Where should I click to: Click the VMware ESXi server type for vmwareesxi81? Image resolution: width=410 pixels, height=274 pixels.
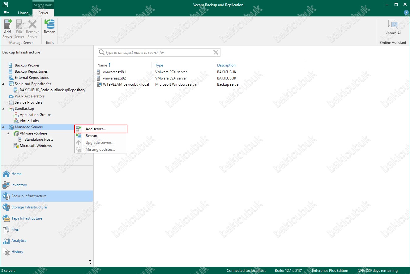tap(171, 72)
